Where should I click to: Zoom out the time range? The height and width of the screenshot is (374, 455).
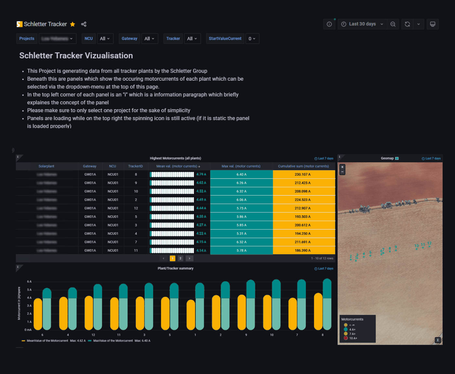pos(393,24)
